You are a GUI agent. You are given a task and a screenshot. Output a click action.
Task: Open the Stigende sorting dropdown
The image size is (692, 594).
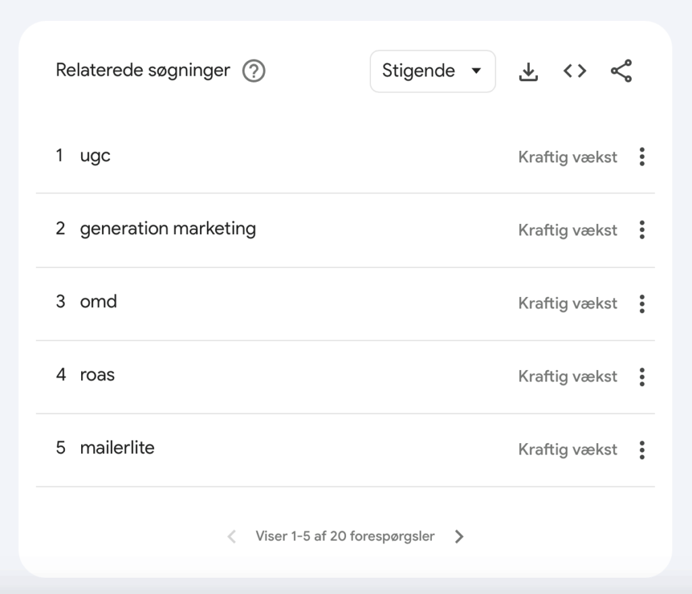432,71
